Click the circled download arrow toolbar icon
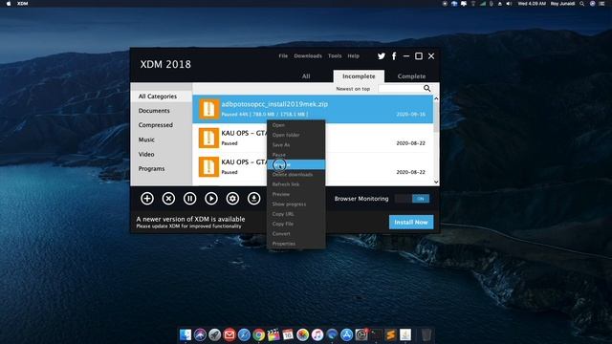This screenshot has height=344, width=612. click(253, 199)
